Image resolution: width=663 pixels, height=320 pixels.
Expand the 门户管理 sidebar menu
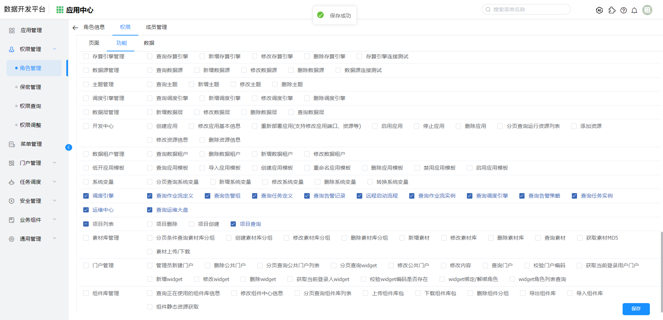[x=55, y=163]
